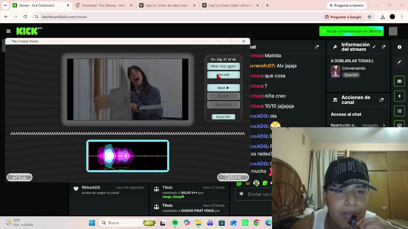Image resolution: width=408 pixels, height=229 pixels.
Task: Edit stream info with pencil icon in panel header
Action: point(374,47)
